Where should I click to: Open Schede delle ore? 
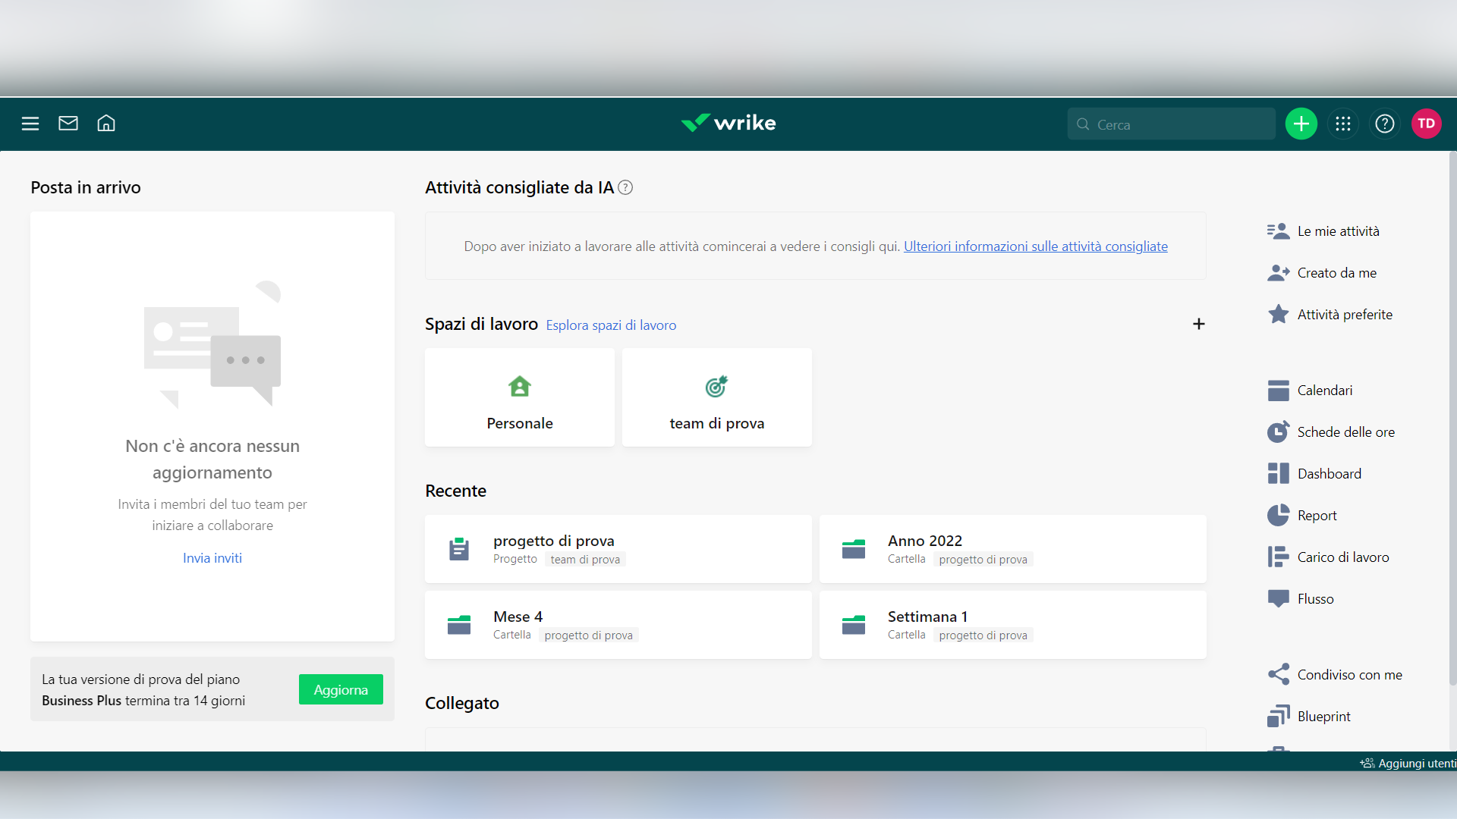pyautogui.click(x=1345, y=432)
